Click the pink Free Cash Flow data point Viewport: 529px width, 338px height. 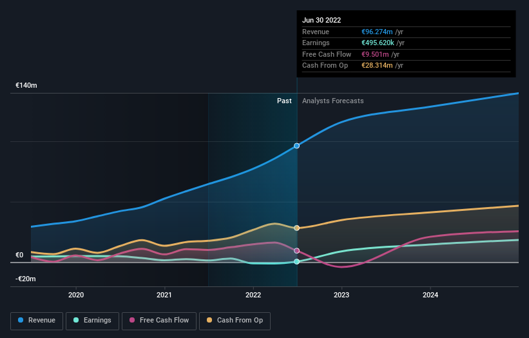point(296,250)
